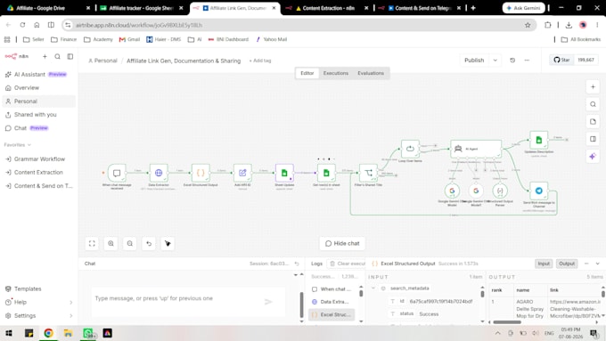606x341 pixels.
Task: Click the zoom out magnifier icon
Action: pyautogui.click(x=130, y=243)
